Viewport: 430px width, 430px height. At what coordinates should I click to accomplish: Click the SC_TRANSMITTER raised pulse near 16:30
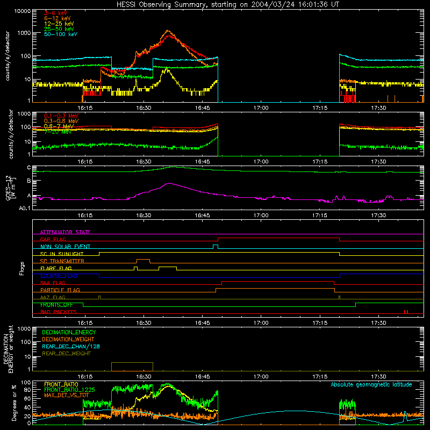143,261
